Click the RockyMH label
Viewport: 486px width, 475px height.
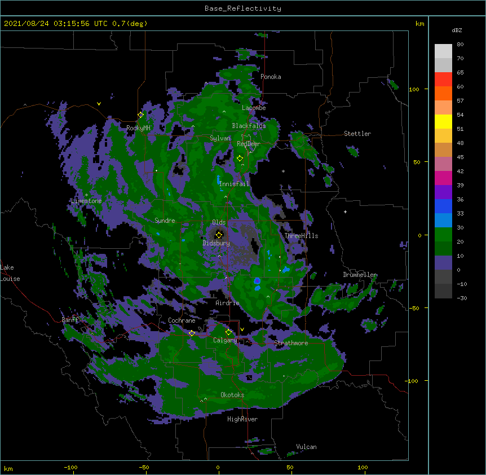point(139,128)
